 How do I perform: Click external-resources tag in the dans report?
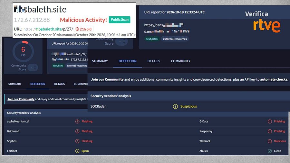pos(175,39)
